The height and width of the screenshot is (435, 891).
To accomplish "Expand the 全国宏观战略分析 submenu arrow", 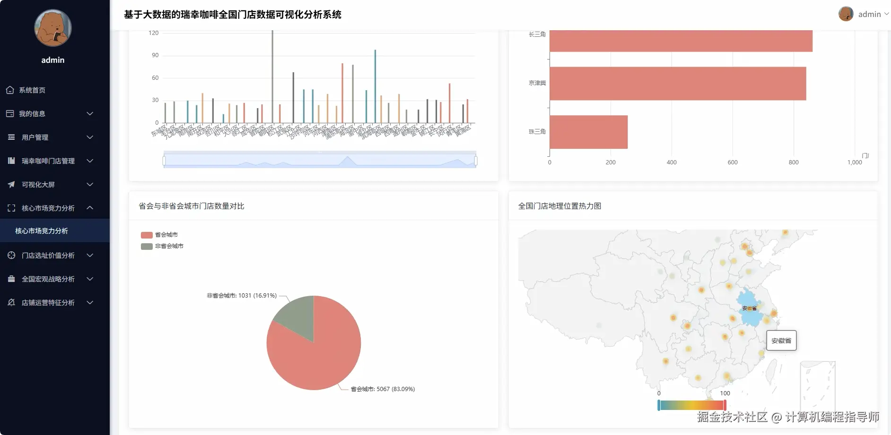I will [x=90, y=279].
